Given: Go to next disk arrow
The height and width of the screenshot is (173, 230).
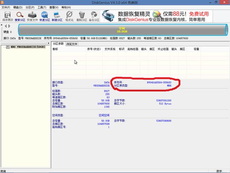Looking at the screenshot, I should tap(9, 26).
